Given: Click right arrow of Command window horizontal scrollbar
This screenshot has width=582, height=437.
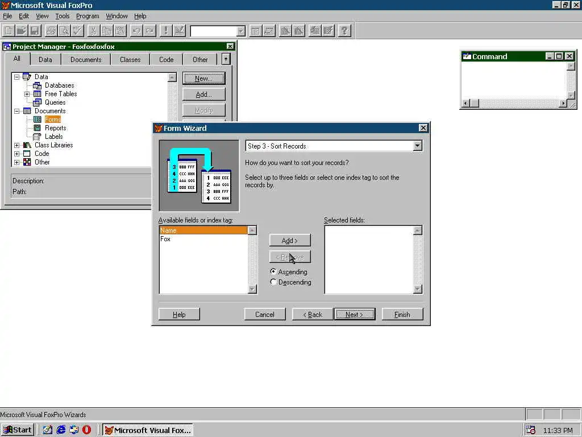Looking at the screenshot, I should (x=563, y=103).
